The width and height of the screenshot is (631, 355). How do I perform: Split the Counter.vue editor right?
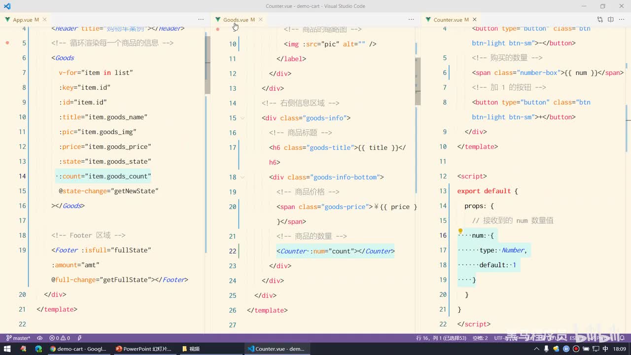[x=611, y=20]
